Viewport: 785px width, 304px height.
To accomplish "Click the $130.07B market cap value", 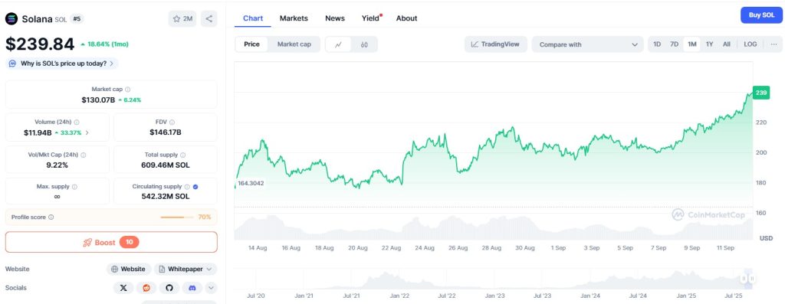I will point(98,100).
